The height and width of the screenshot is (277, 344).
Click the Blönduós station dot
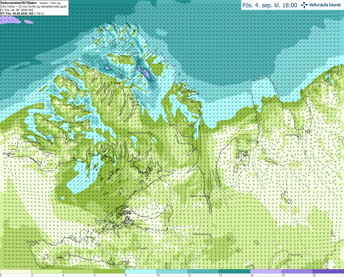[x=257, y=142]
